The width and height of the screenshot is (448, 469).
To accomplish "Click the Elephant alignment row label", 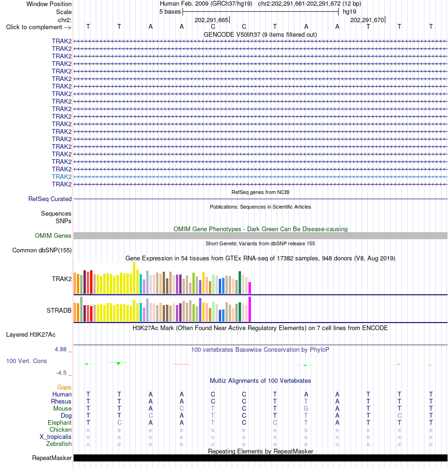I will point(59,423).
